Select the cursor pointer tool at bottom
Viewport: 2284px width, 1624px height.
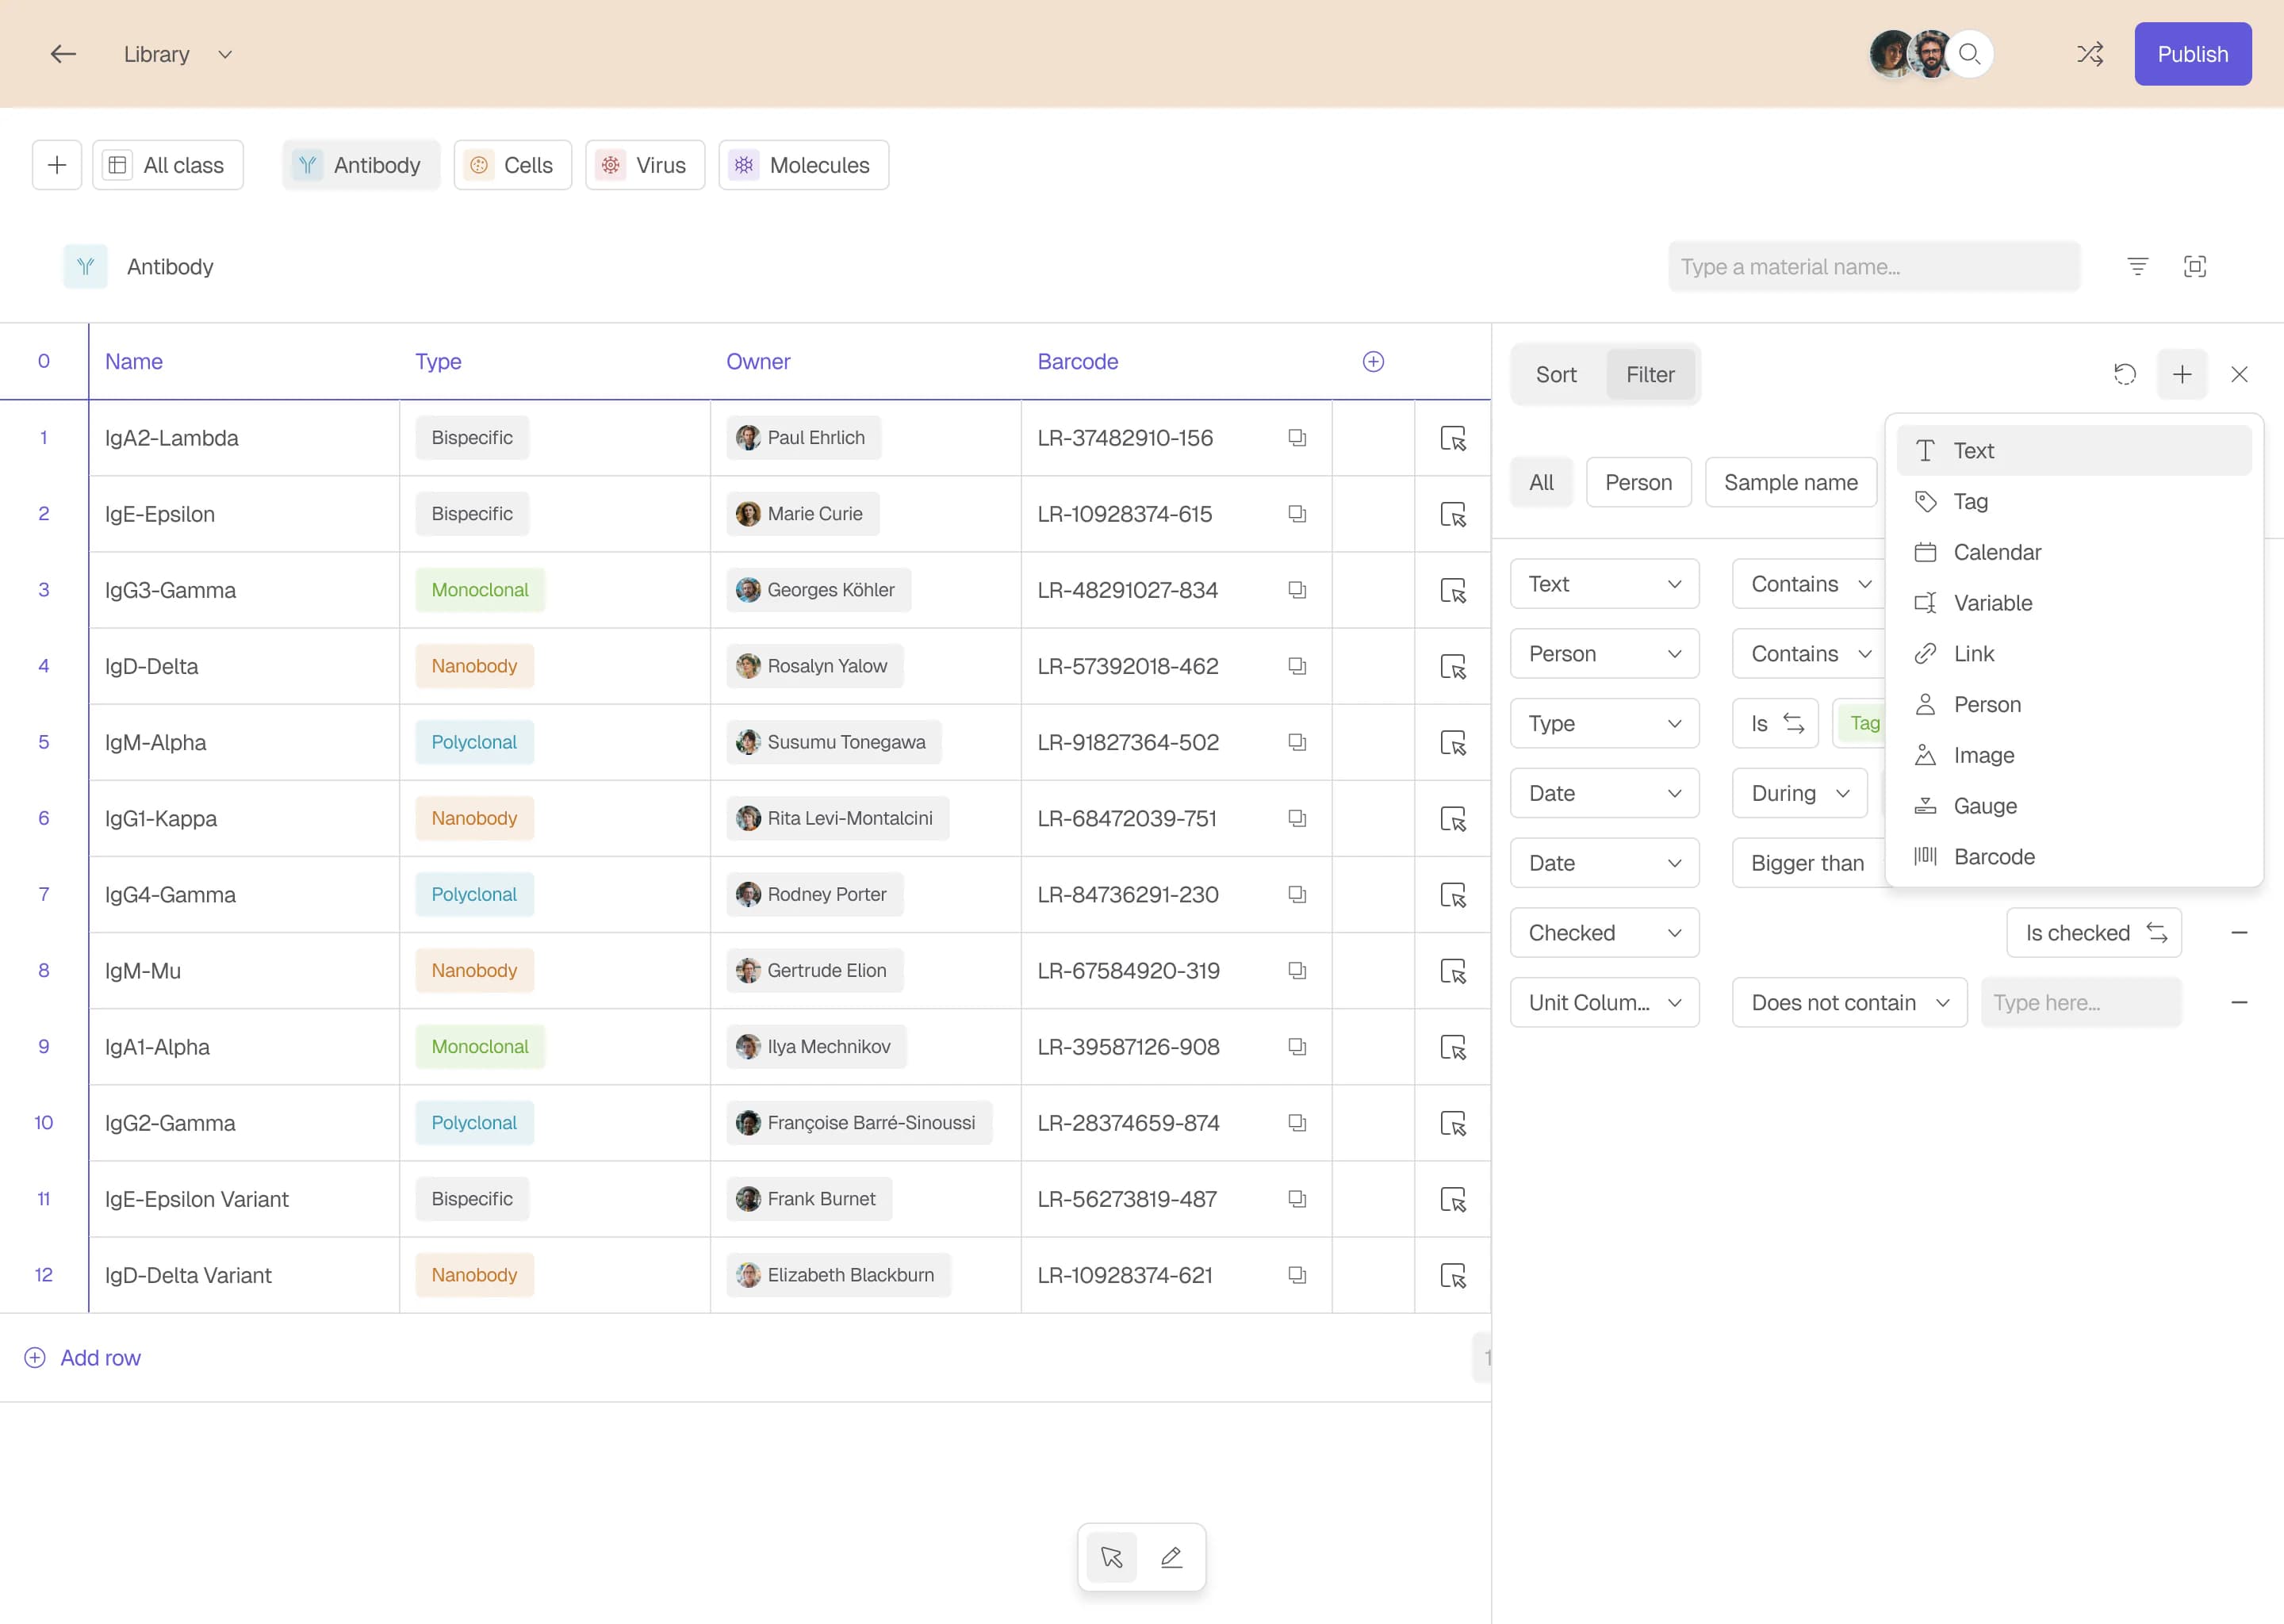click(x=1111, y=1557)
